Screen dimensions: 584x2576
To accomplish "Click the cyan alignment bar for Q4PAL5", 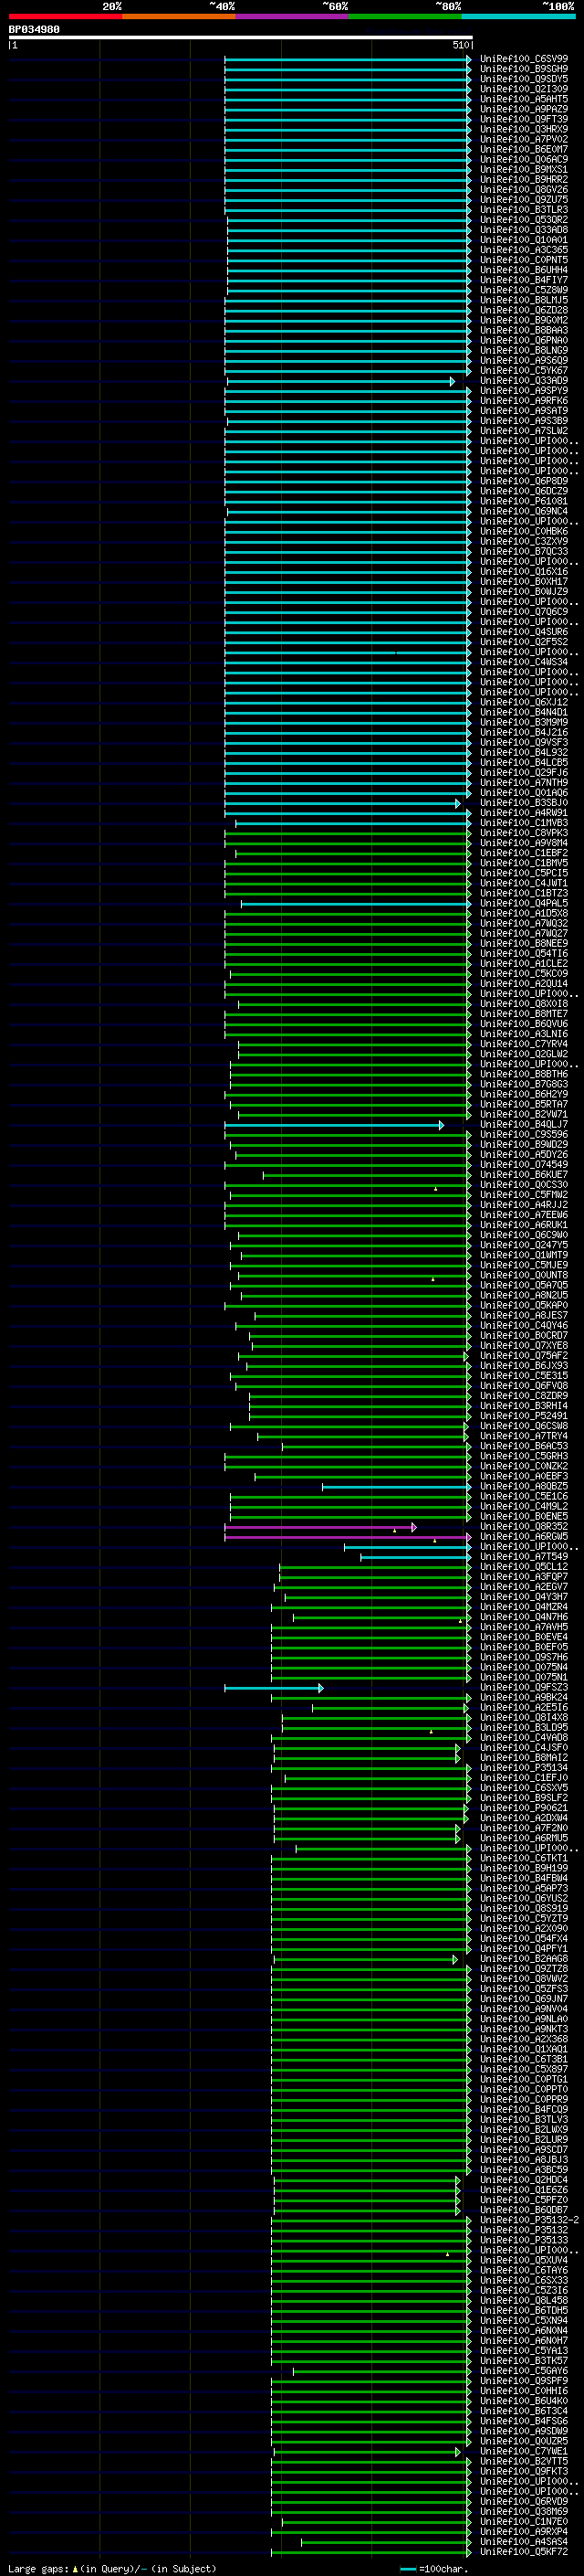I will tap(357, 903).
